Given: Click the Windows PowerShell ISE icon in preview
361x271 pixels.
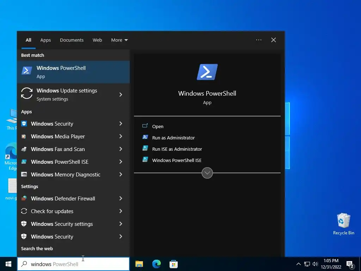Looking at the screenshot, I should [x=145, y=159].
